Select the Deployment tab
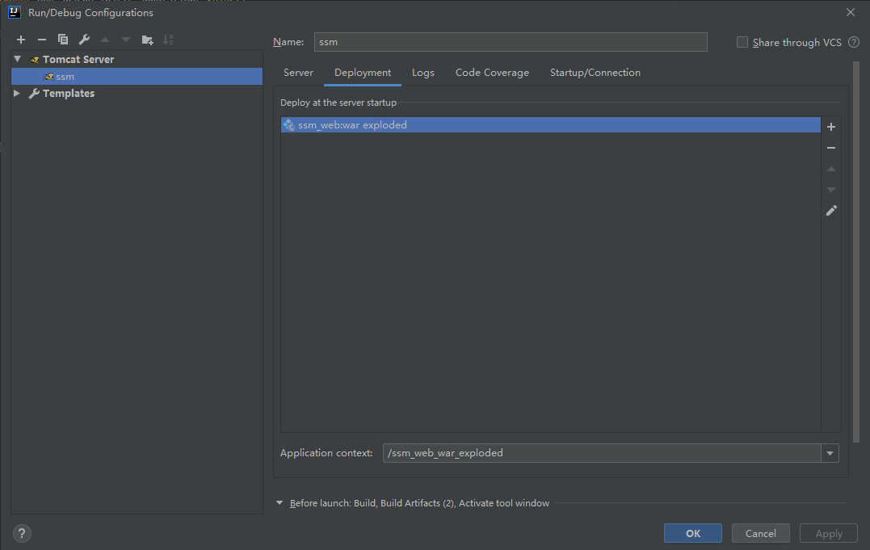Screen dimensions: 870x550 click(x=363, y=73)
